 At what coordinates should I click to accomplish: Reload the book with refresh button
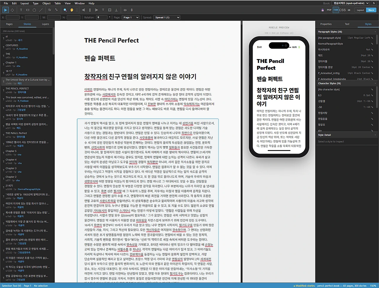pos(374,3)
